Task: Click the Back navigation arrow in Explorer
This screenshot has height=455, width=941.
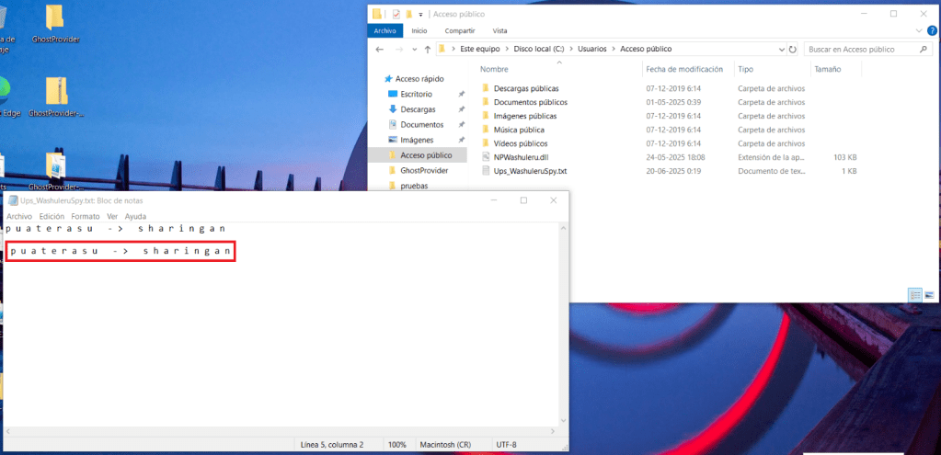Action: pos(379,49)
